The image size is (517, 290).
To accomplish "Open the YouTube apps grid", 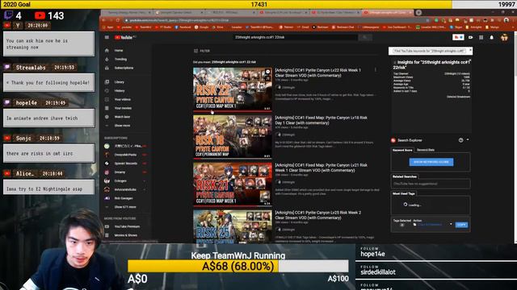I will click(481, 38).
